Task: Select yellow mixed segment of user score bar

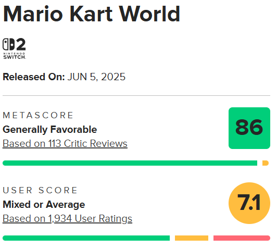Action: (192, 238)
